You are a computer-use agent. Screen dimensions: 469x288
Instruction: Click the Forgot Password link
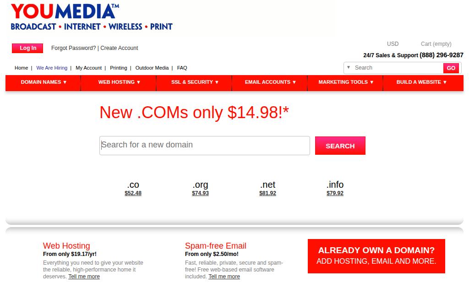pos(73,48)
